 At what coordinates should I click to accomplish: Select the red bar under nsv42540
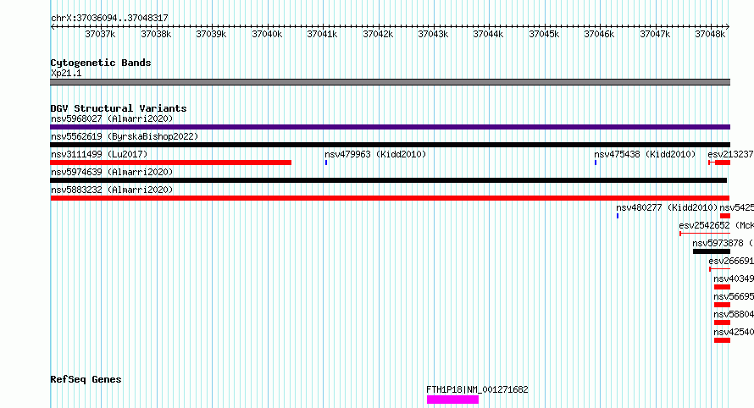click(x=723, y=340)
